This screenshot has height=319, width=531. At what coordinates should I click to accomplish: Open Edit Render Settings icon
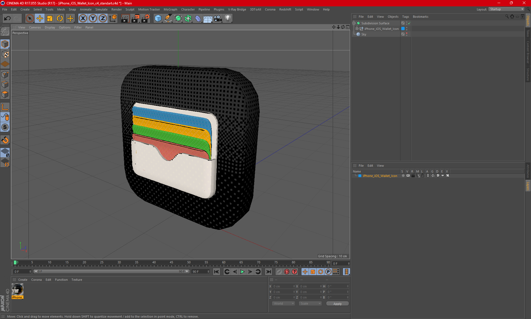coord(145,19)
